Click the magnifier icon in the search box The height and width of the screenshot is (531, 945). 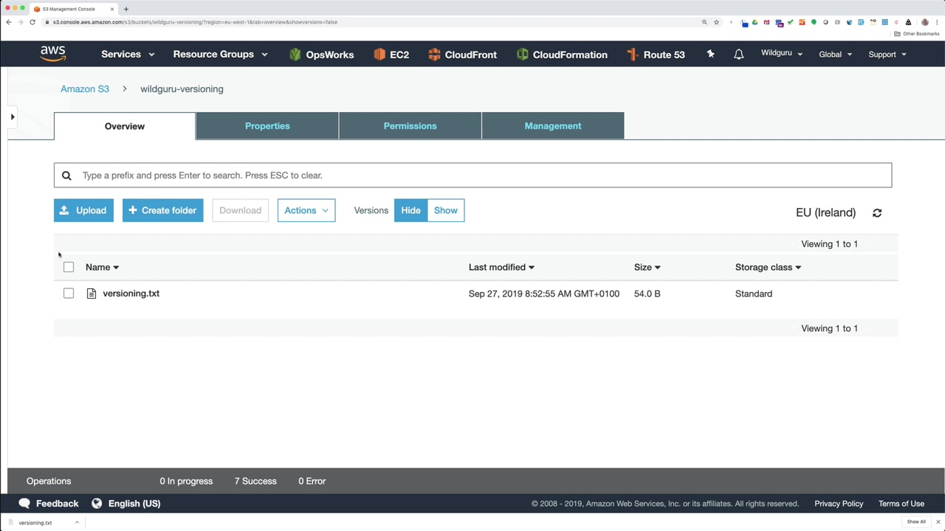66,176
